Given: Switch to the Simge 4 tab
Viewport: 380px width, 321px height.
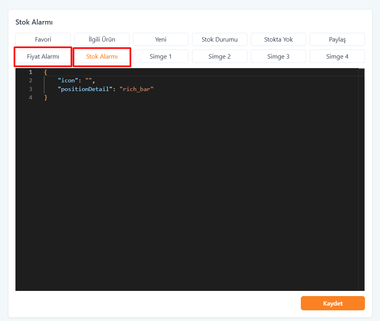Looking at the screenshot, I should pos(337,57).
